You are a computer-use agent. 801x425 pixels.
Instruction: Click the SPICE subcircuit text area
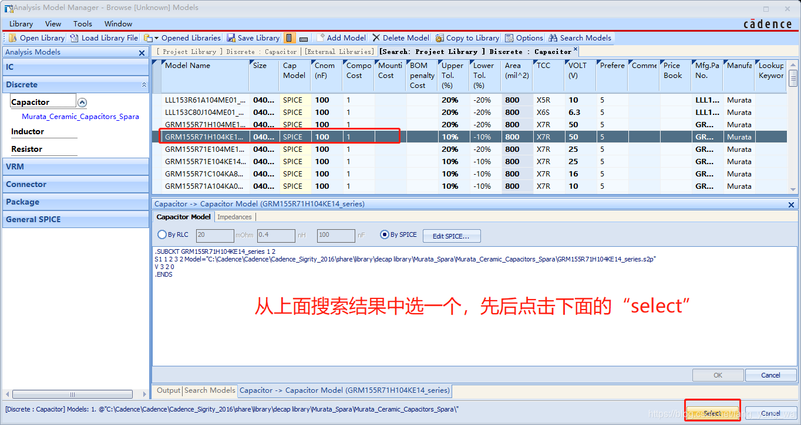474,306
